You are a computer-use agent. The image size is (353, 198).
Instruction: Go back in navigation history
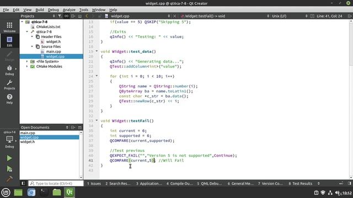(87, 16)
